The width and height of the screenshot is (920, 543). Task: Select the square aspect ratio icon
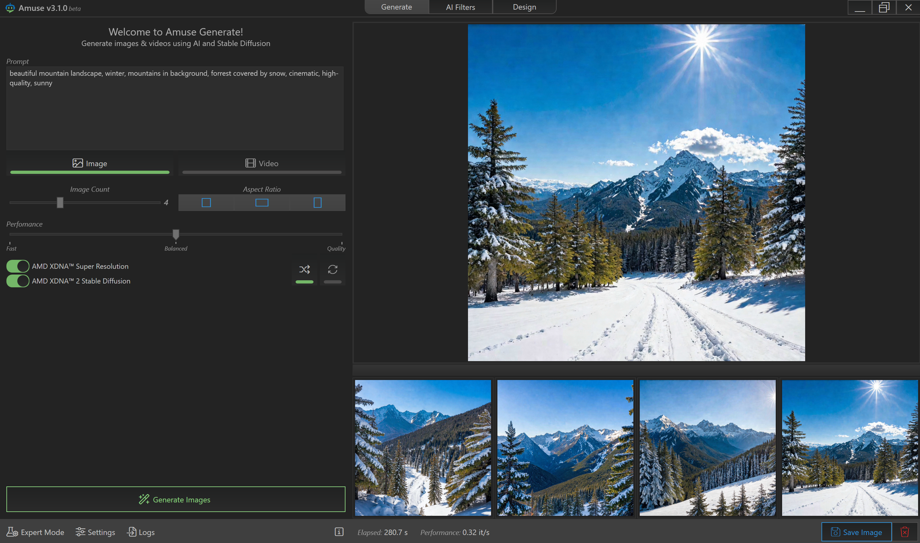206,203
